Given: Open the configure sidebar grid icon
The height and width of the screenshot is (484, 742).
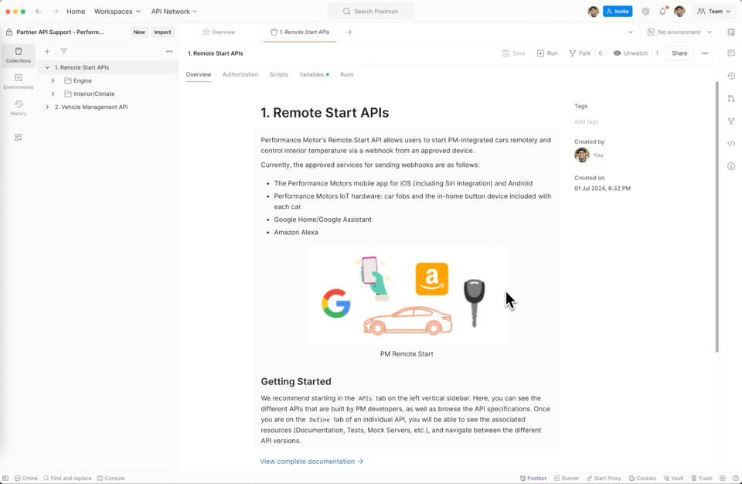Looking at the screenshot, I should click(19, 138).
